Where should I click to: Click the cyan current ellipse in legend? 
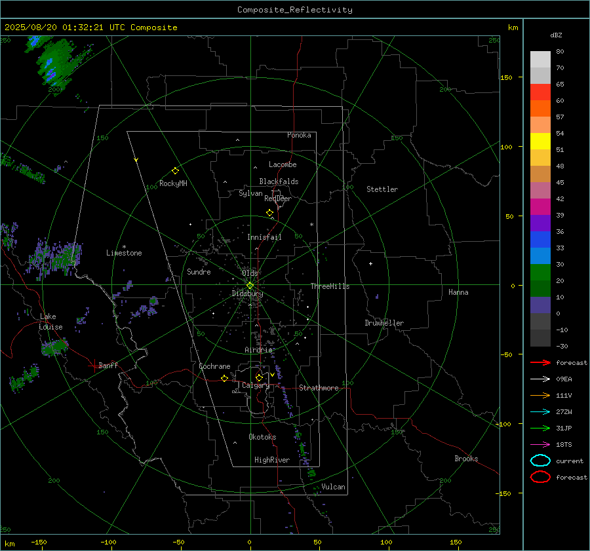coord(540,461)
